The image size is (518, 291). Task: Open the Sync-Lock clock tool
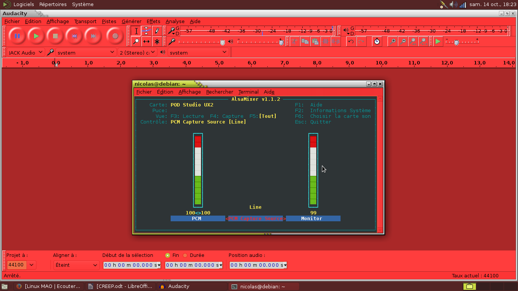coord(377,41)
